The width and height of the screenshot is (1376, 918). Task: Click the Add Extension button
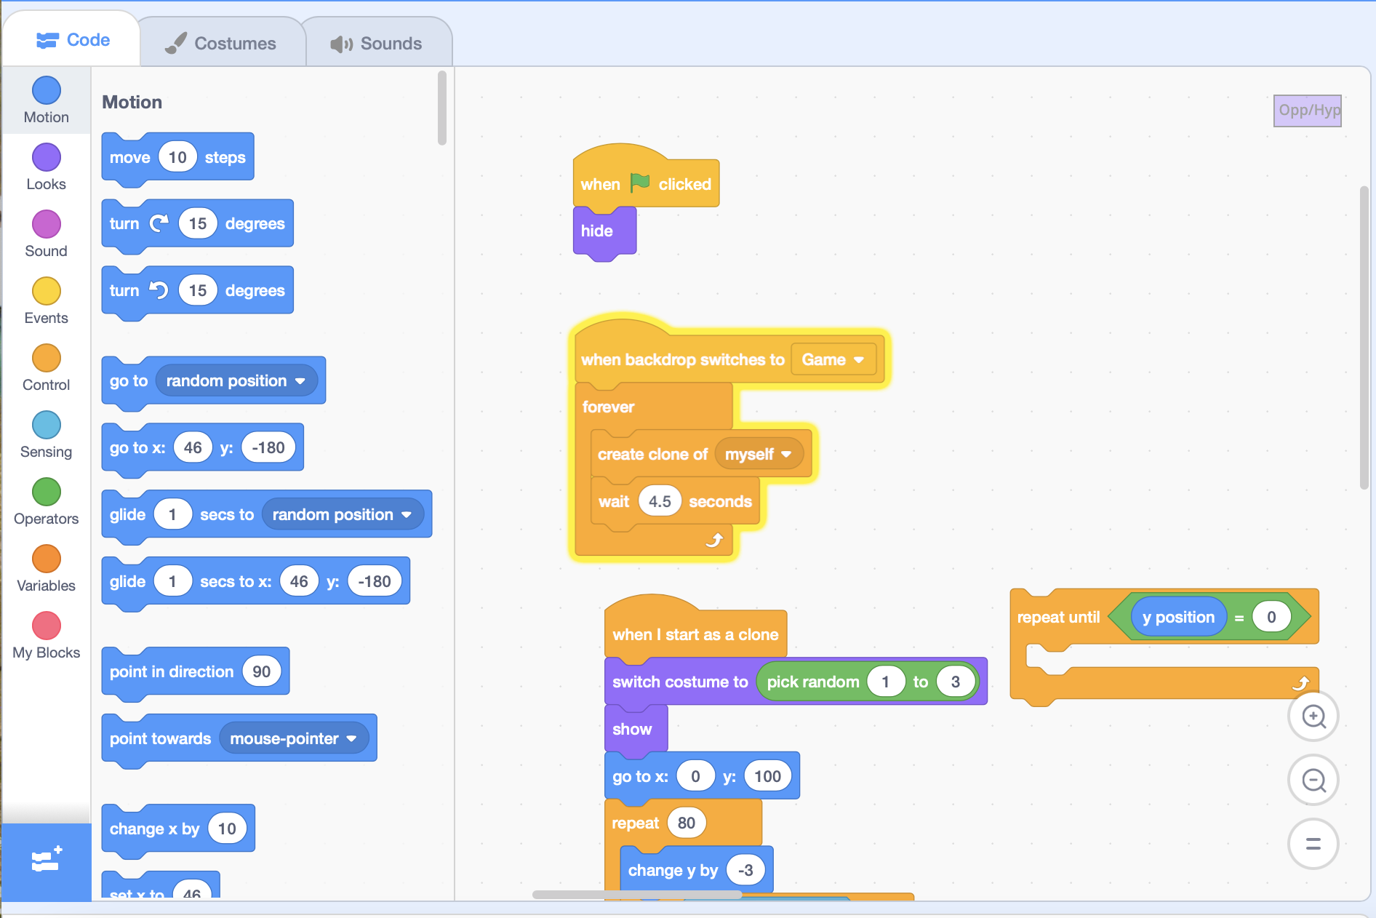[47, 861]
